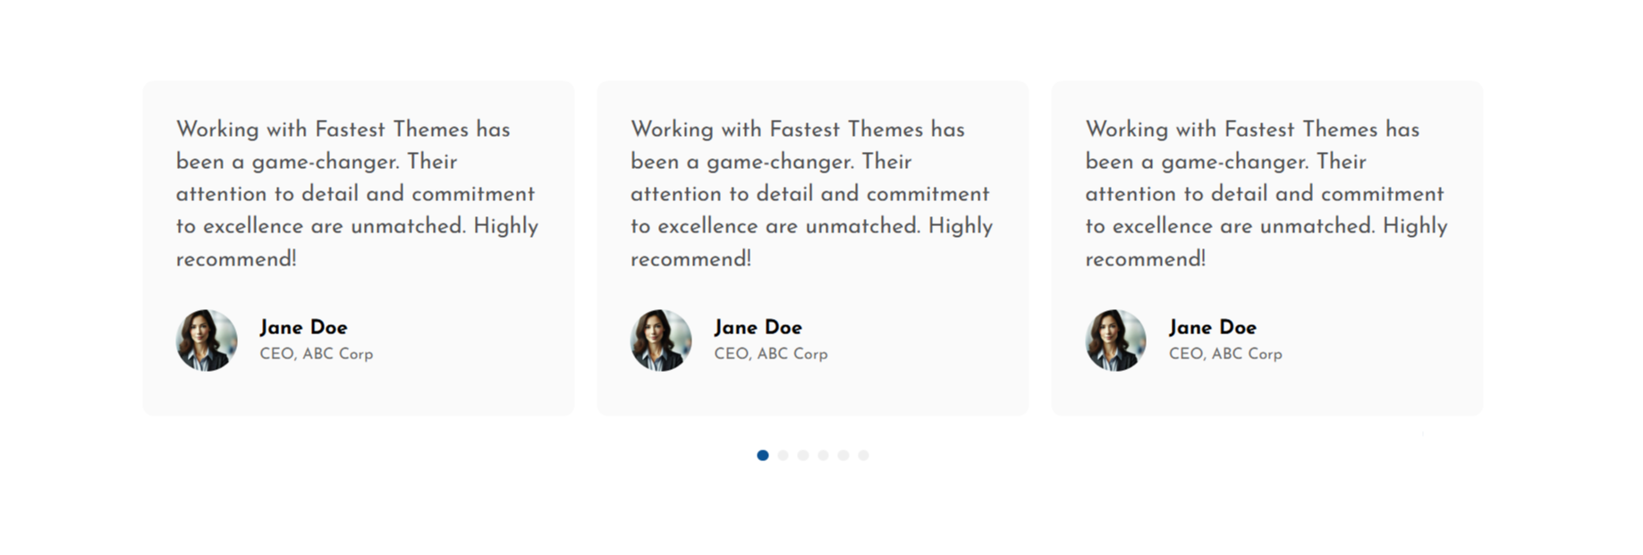Select the last carousel dot
The height and width of the screenshot is (555, 1643).
tap(864, 455)
